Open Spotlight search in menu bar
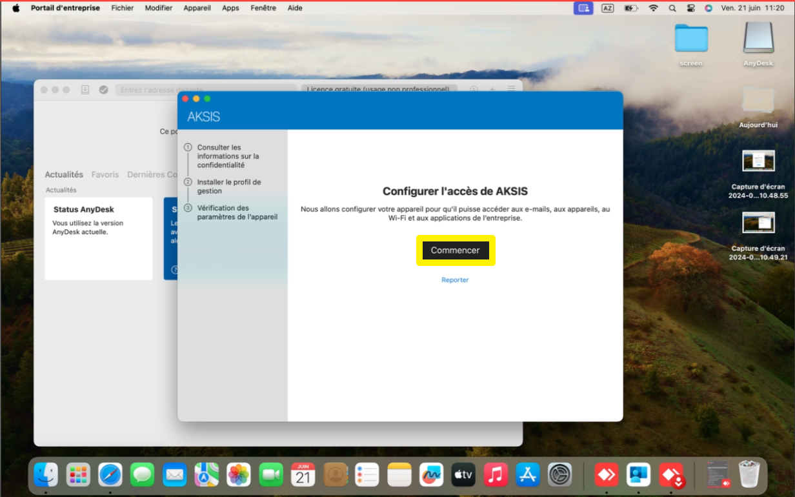Screen dimensions: 795x497 (x=672, y=8)
